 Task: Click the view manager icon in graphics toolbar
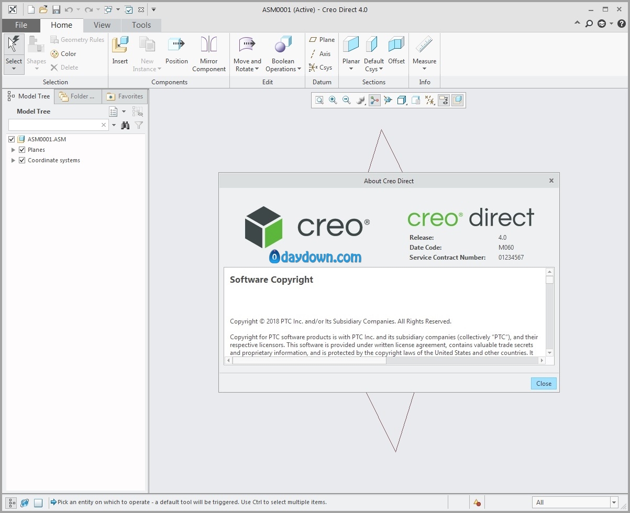tap(416, 100)
